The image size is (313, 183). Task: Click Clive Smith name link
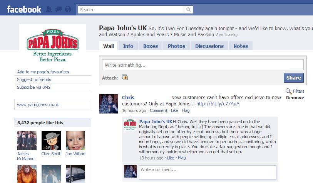click(51, 154)
